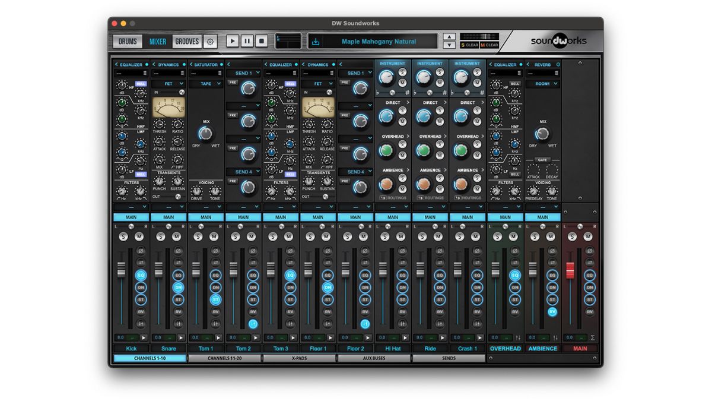Open the TAPE type dropdown in the Saturator
Screen dimensions: 712x401
[x=206, y=83]
